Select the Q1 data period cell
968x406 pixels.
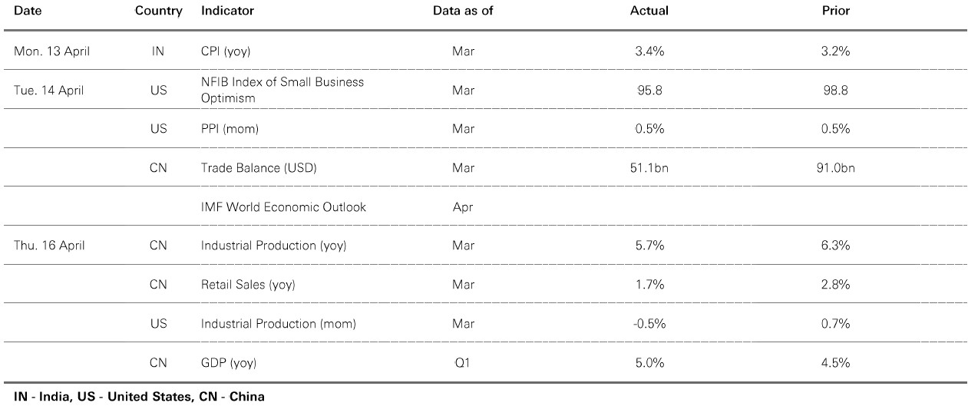[x=462, y=362]
